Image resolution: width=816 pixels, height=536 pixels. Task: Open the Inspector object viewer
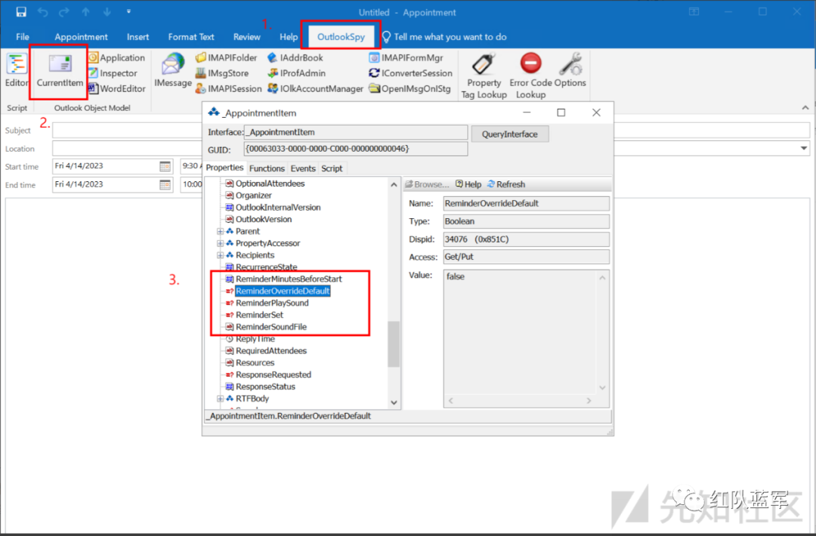(x=113, y=73)
